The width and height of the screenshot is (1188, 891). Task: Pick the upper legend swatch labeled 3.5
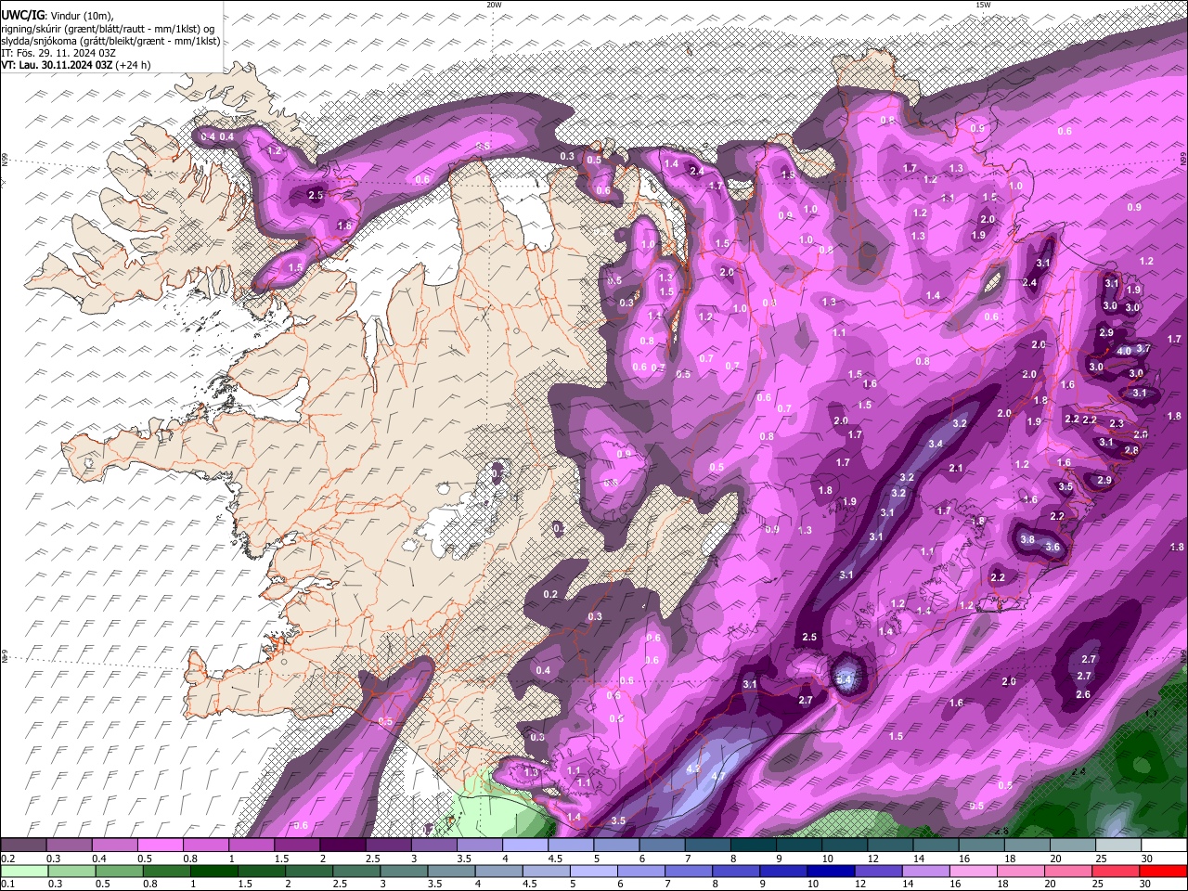479,845
